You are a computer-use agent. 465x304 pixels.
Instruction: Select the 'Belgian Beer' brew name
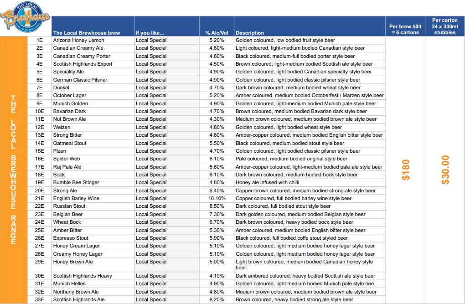(x=68, y=214)
